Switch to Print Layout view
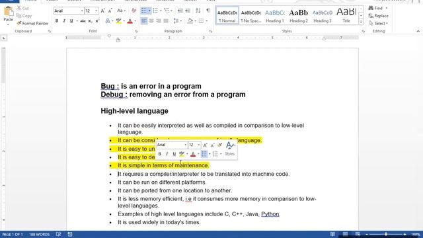The height and width of the screenshot is (238, 423). point(345,234)
